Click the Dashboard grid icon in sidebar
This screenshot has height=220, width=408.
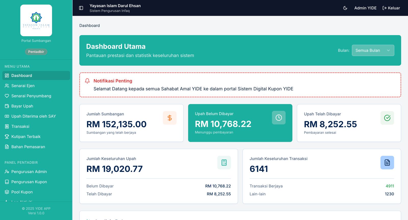click(7, 76)
